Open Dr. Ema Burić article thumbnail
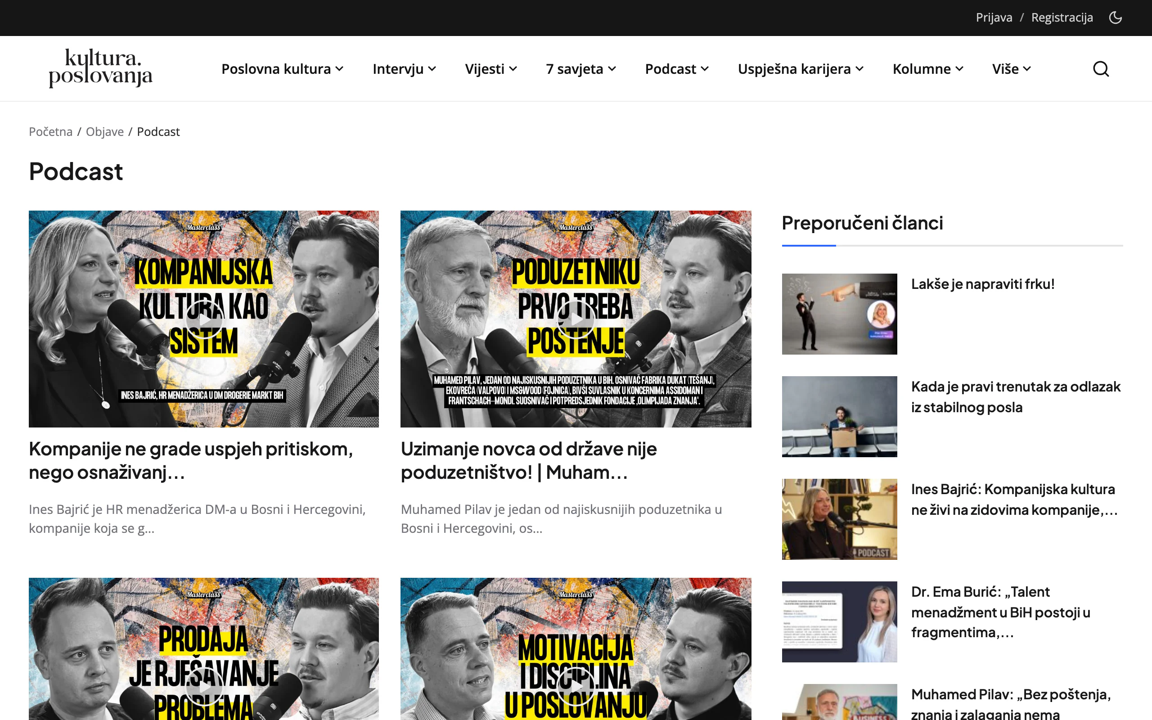This screenshot has height=720, width=1152. [839, 621]
